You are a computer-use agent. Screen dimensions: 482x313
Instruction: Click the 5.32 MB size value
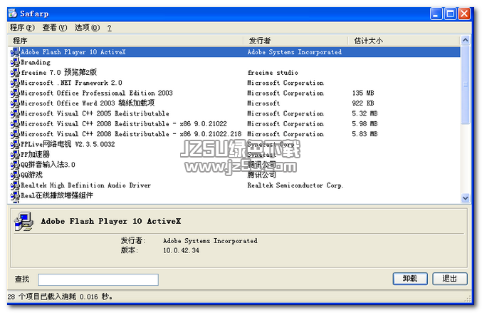tap(365, 113)
